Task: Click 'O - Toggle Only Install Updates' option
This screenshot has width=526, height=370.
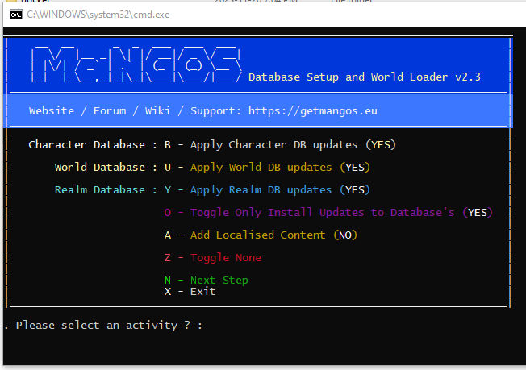Action: 309,213
